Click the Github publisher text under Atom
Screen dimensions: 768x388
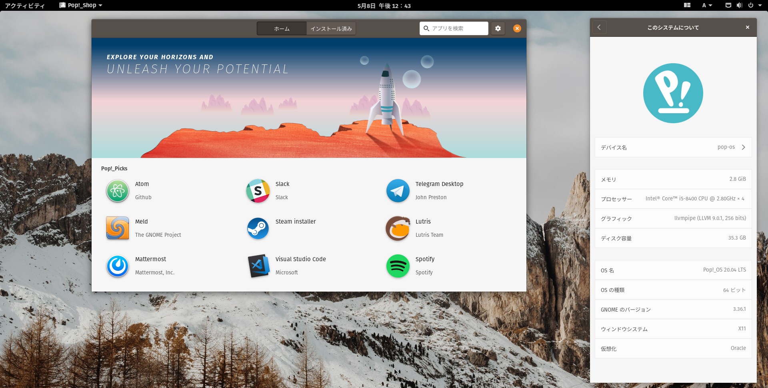[143, 197]
